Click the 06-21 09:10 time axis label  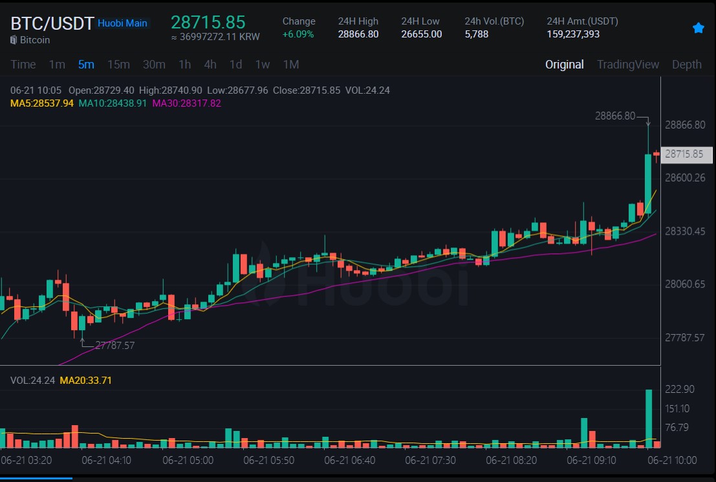pos(591,461)
